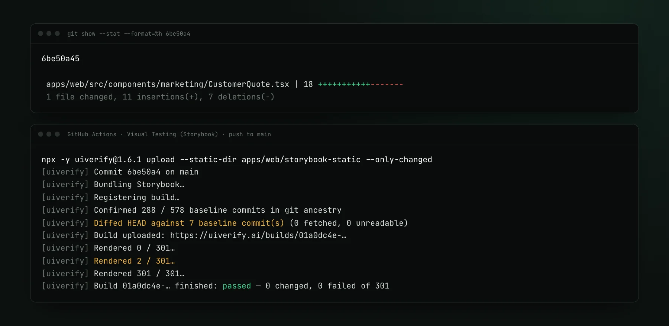Click the first window dot in GitHub Actions panel
Image resolution: width=669 pixels, height=326 pixels.
coord(41,134)
